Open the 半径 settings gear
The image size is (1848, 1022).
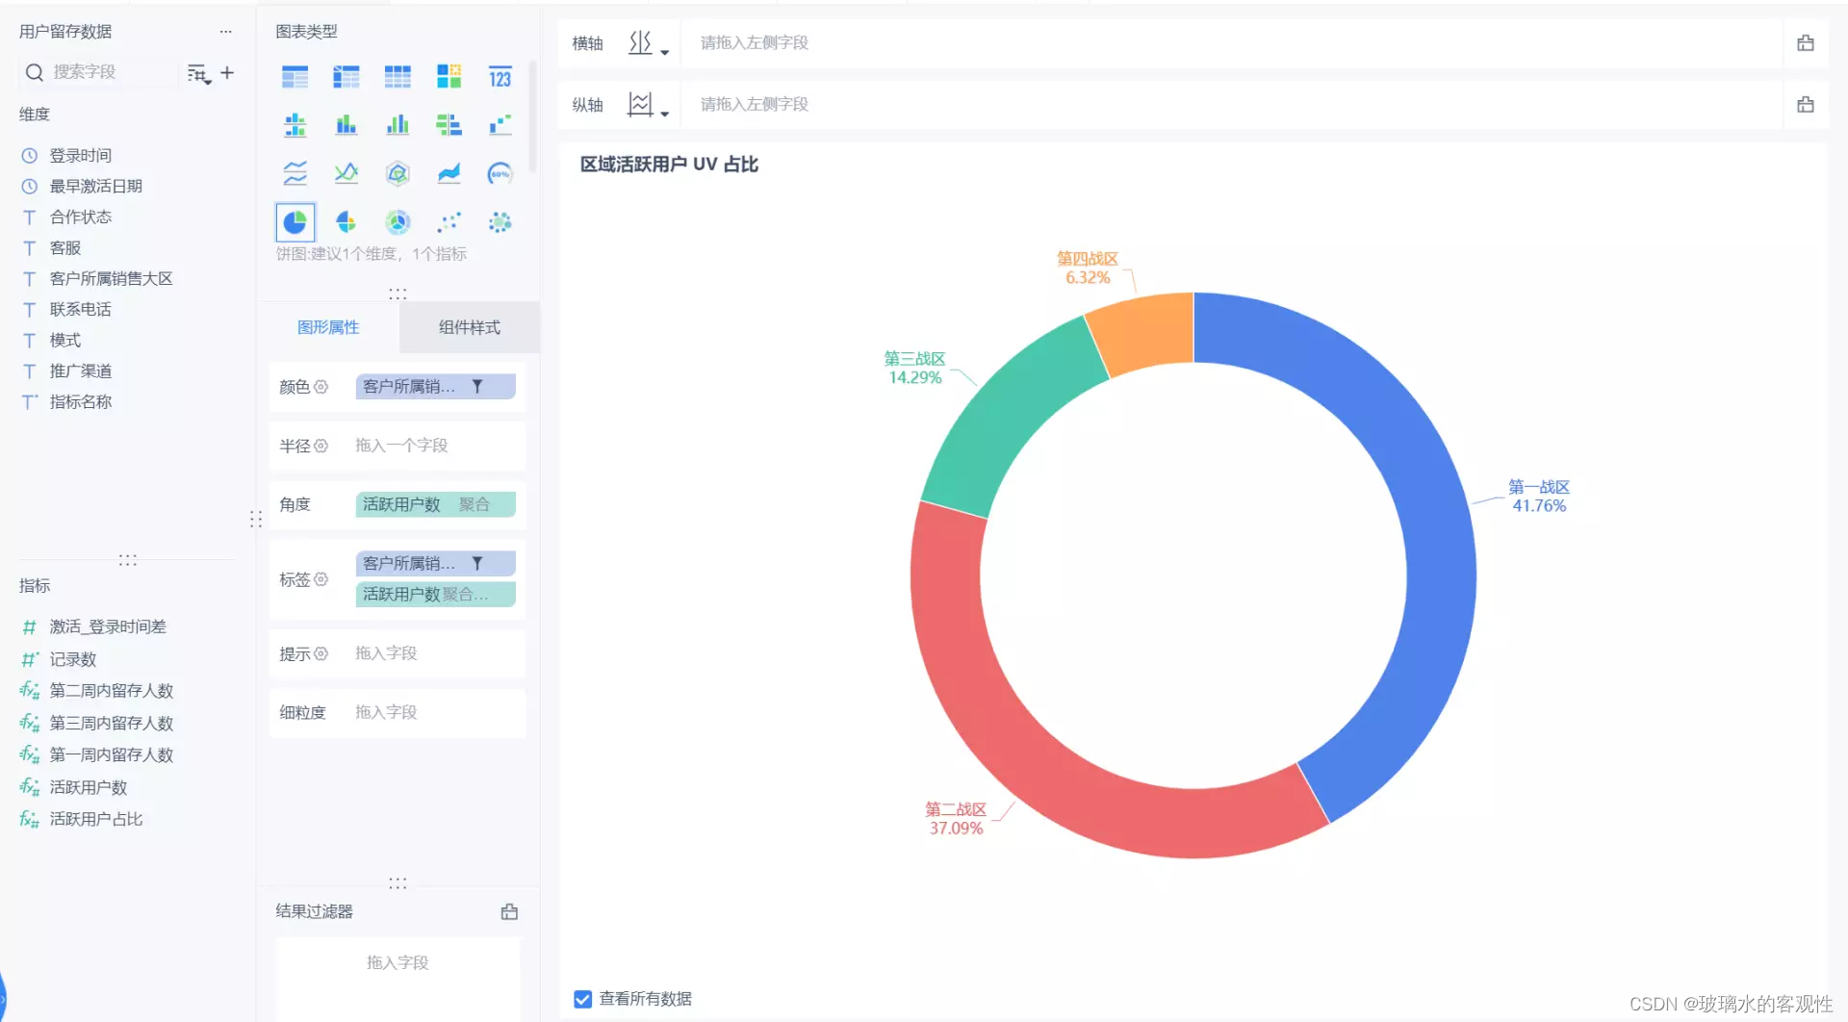point(321,446)
